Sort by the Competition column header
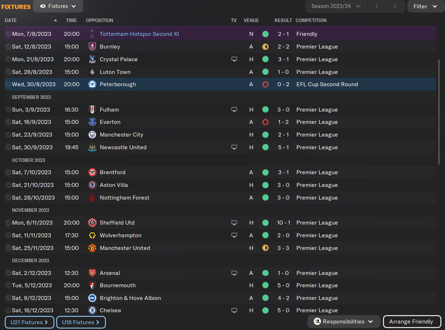This screenshot has width=445, height=330. (311, 20)
